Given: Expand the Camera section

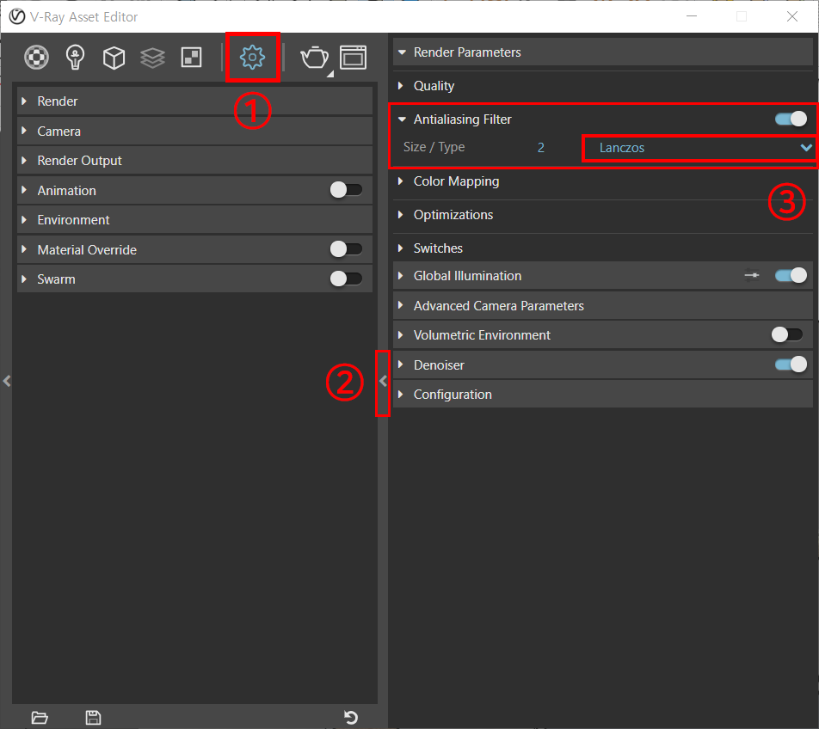Looking at the screenshot, I should (x=194, y=131).
